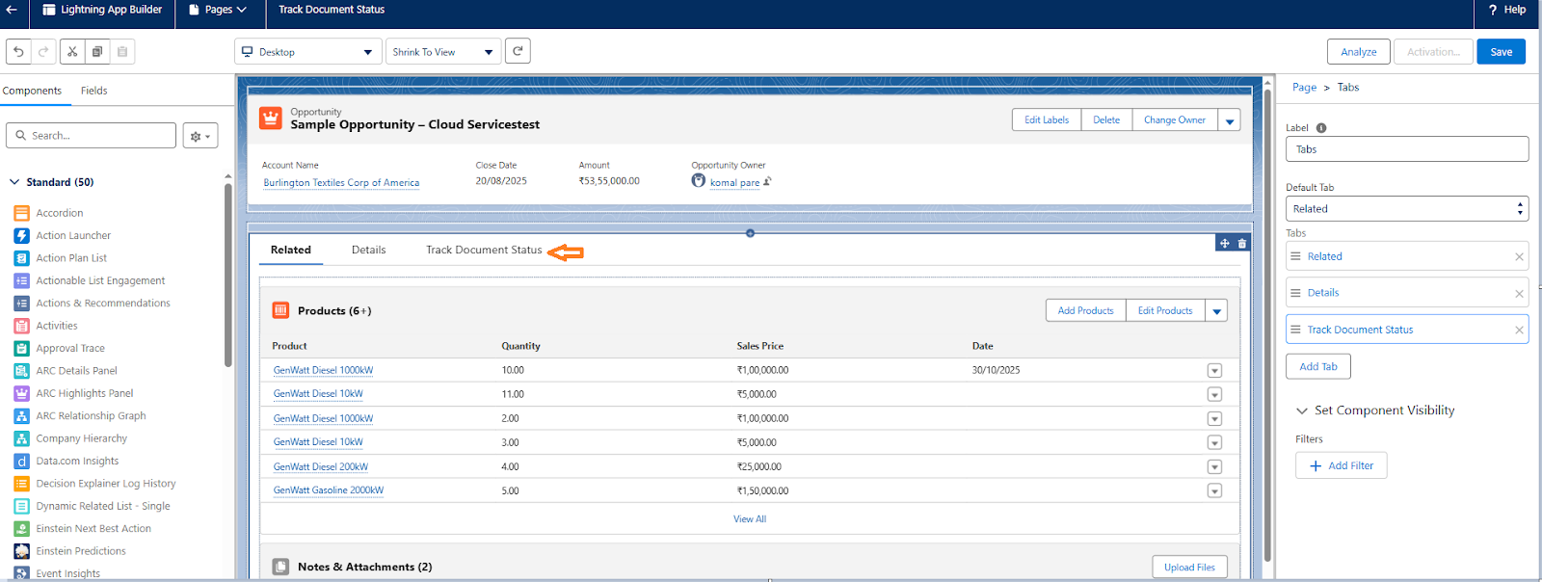Switch to the Fields tab
The height and width of the screenshot is (582, 1542).
pos(94,91)
